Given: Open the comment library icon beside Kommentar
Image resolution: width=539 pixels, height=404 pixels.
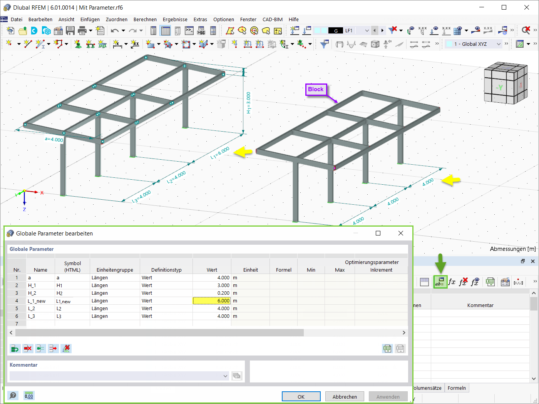Looking at the screenshot, I should [237, 376].
